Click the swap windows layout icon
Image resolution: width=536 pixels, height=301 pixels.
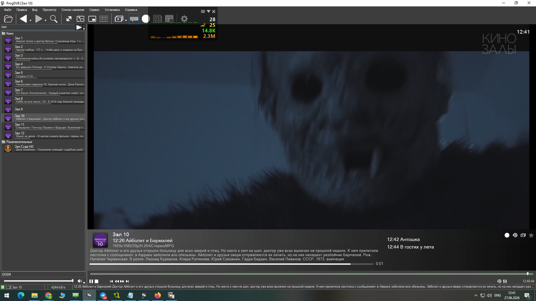80,19
